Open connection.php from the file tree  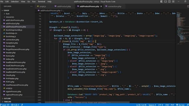point(12,40)
